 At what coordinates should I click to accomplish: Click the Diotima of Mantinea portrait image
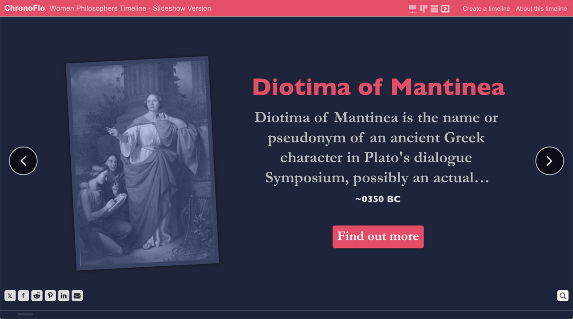[x=142, y=163]
